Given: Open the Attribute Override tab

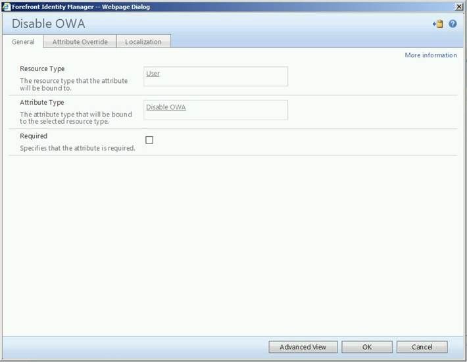Looking at the screenshot, I should (x=80, y=41).
